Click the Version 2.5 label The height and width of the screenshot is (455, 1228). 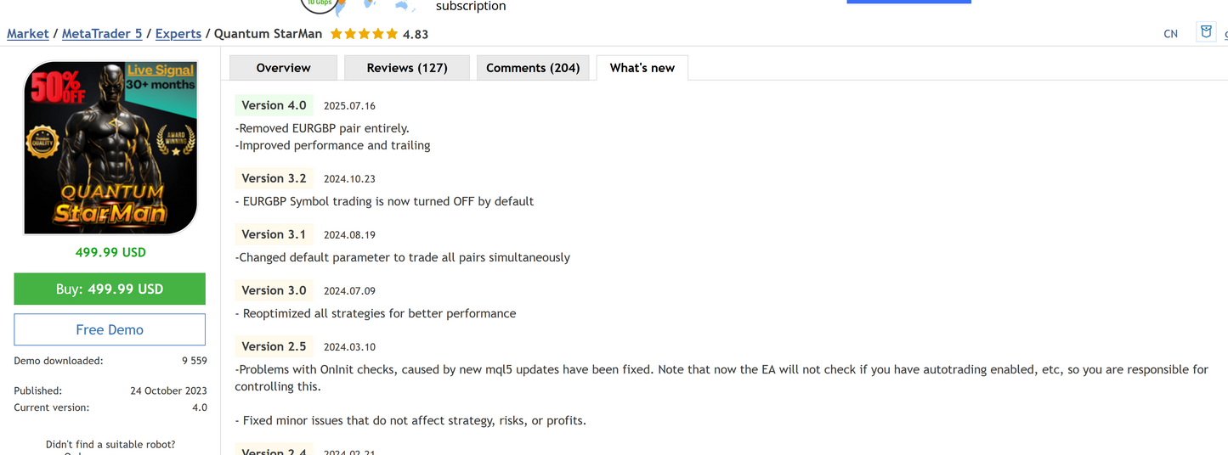(x=274, y=346)
